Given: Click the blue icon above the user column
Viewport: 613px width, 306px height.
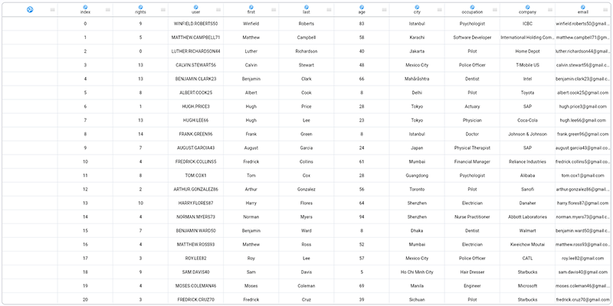Looking at the screenshot, I should (x=195, y=7).
